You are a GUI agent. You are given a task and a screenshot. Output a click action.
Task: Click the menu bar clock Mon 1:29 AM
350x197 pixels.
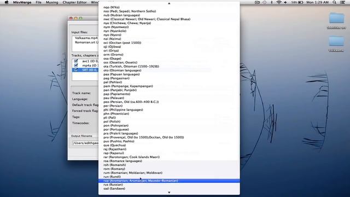click(x=317, y=2)
